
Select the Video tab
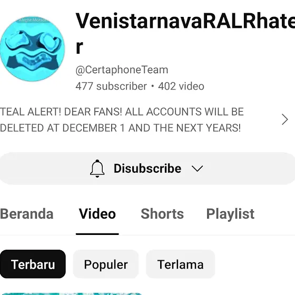coord(97,214)
